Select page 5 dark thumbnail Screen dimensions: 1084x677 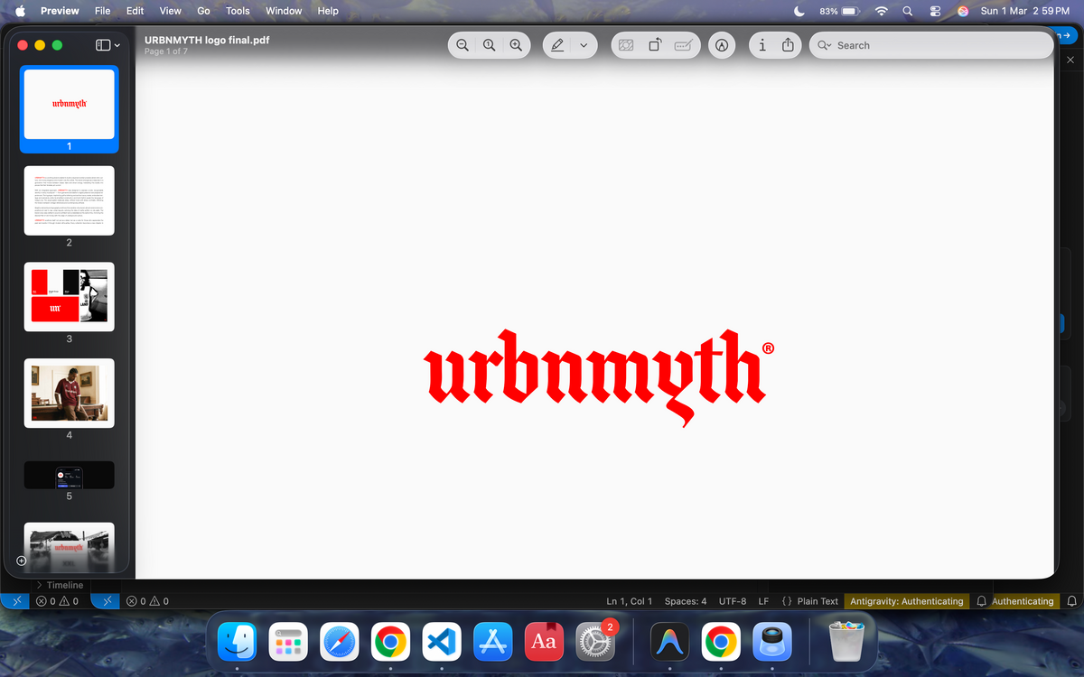(x=70, y=475)
